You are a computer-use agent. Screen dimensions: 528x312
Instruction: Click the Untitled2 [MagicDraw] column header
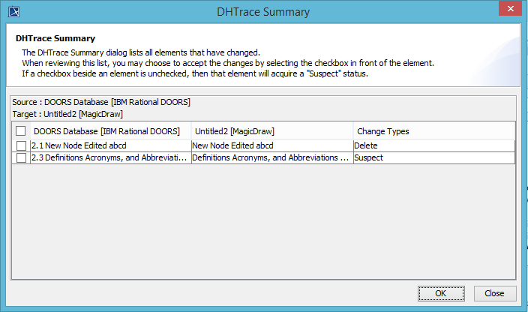272,131
